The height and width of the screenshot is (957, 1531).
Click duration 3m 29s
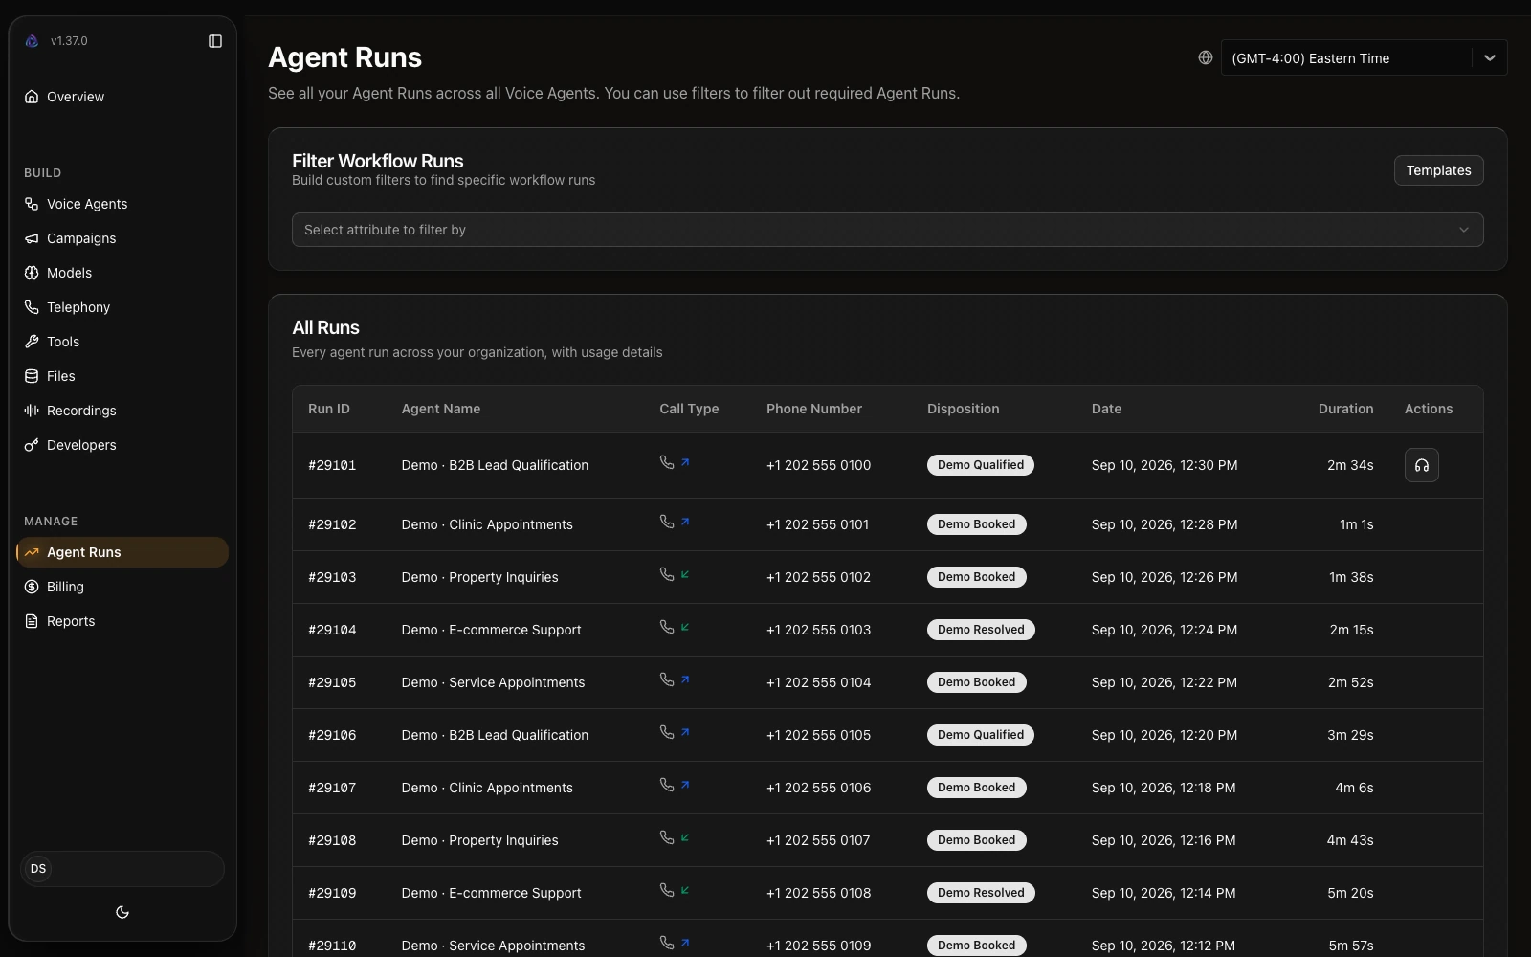(x=1350, y=735)
